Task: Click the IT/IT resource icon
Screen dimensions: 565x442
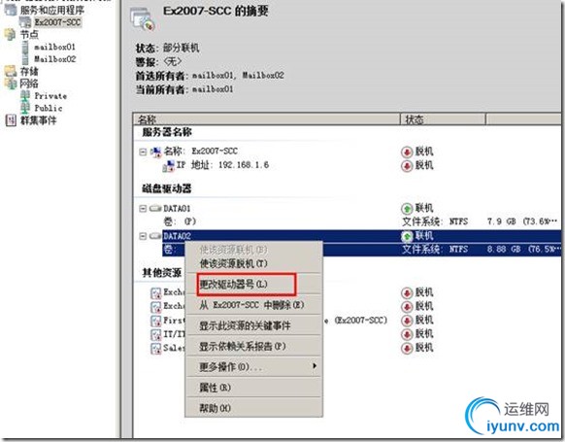Action: (155, 334)
